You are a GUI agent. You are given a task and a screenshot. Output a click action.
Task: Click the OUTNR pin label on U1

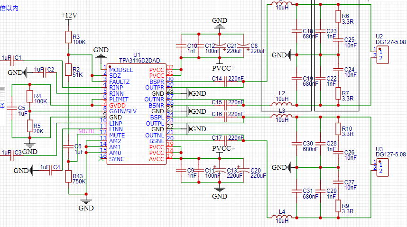tap(154, 100)
